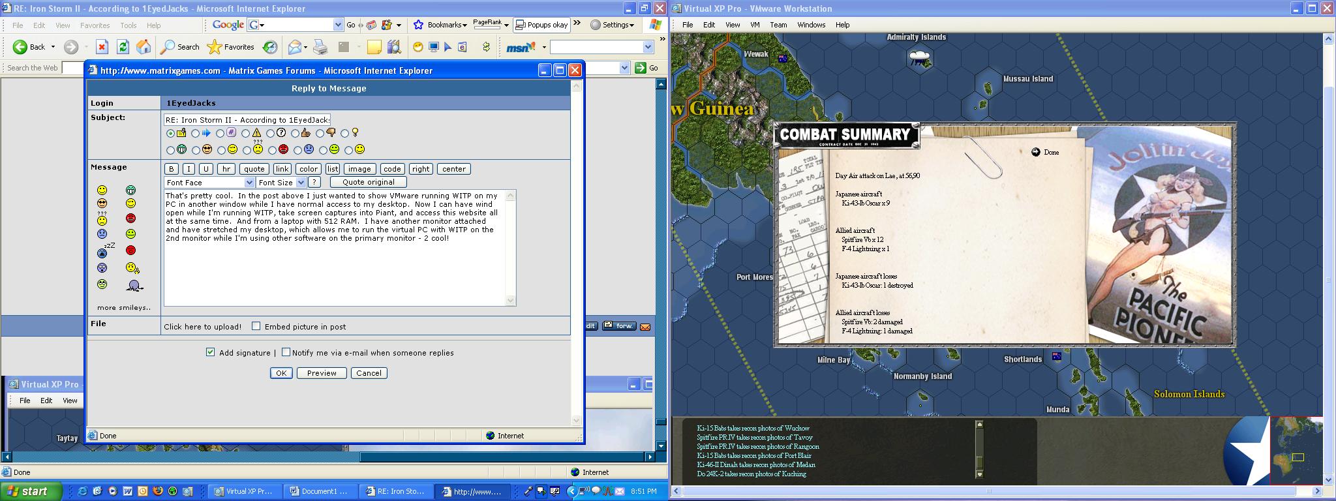Click the Messenger smiley toolbar icon

pyautogui.click(x=417, y=47)
